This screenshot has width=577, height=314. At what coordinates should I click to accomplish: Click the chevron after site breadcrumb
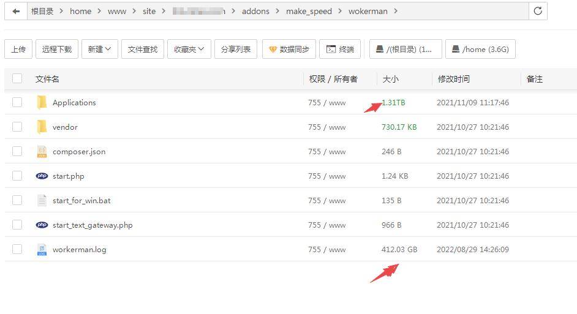point(164,12)
